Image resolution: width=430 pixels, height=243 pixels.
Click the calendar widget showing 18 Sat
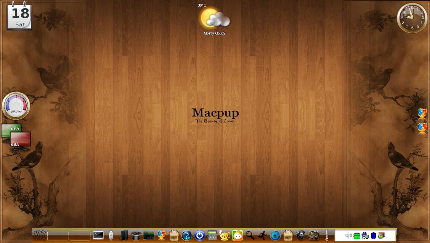[19, 15]
